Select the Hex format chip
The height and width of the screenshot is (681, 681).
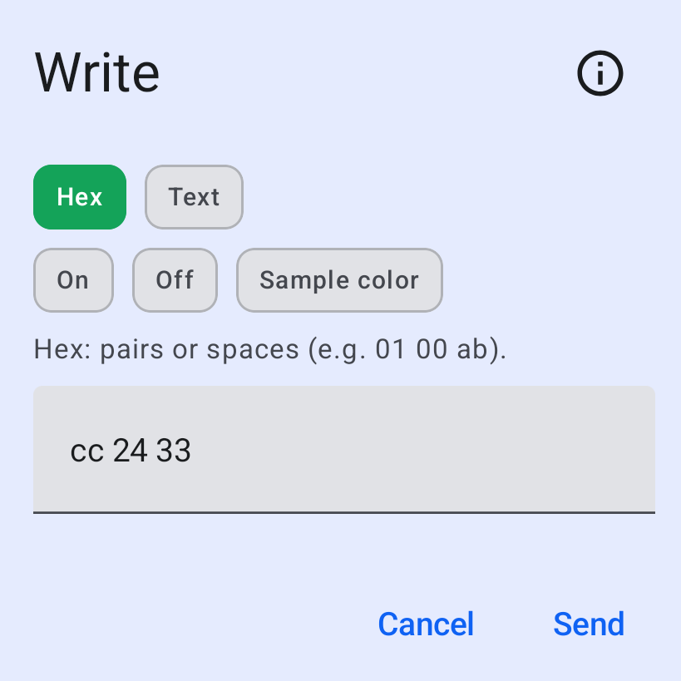click(x=80, y=197)
